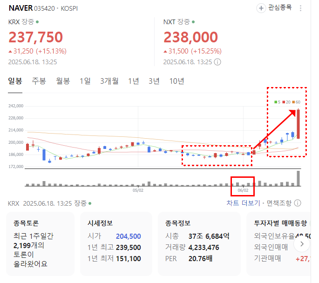Click the KRX 장중 status label

click(x=21, y=22)
